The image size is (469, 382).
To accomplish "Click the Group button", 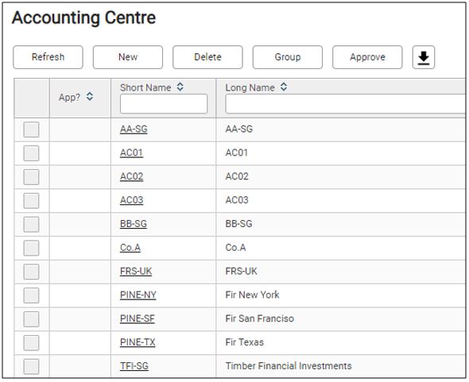I will (288, 57).
